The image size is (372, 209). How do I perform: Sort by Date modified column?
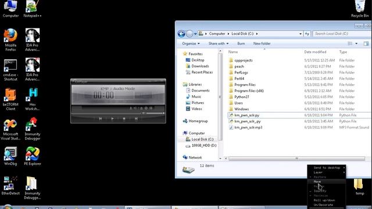(315, 52)
